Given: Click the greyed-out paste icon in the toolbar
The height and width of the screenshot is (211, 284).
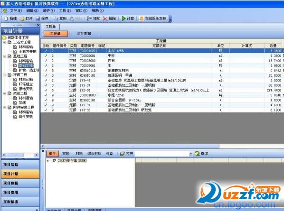Looking at the screenshot, I should pos(72,18).
